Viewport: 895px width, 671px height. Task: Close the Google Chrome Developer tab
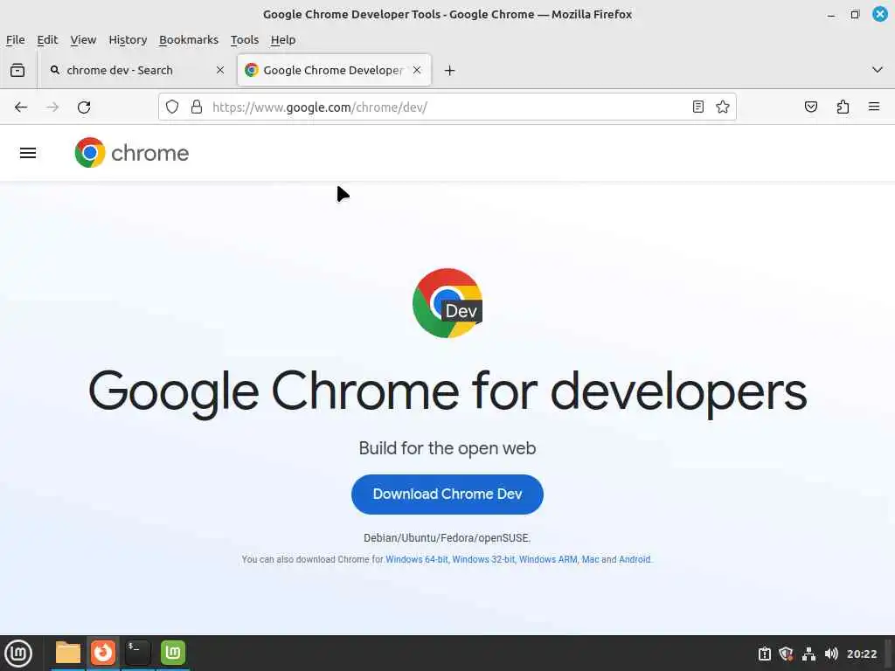click(x=417, y=70)
